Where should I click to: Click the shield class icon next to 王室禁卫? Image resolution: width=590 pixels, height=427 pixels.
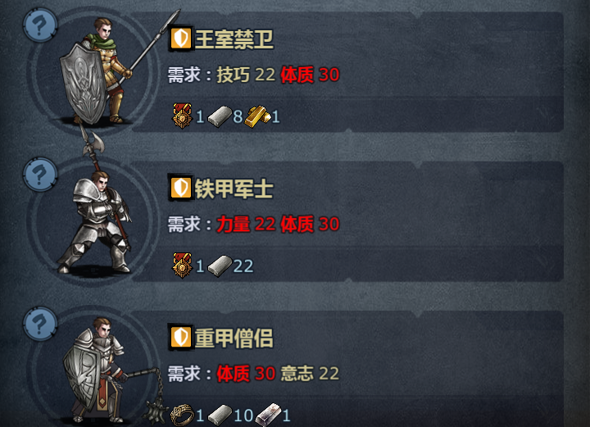180,39
